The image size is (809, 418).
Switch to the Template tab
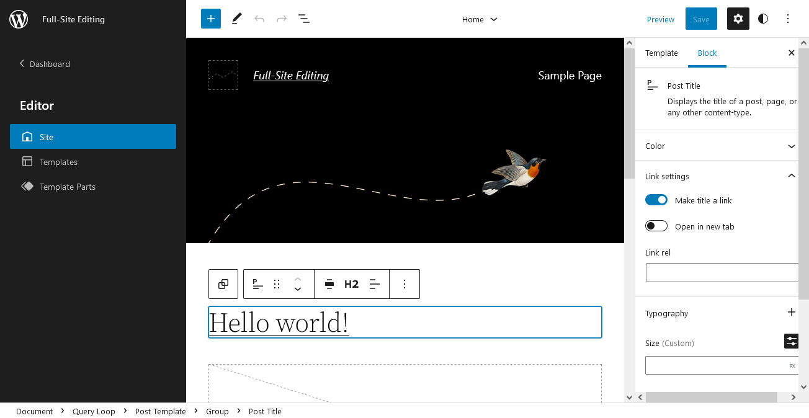point(661,53)
